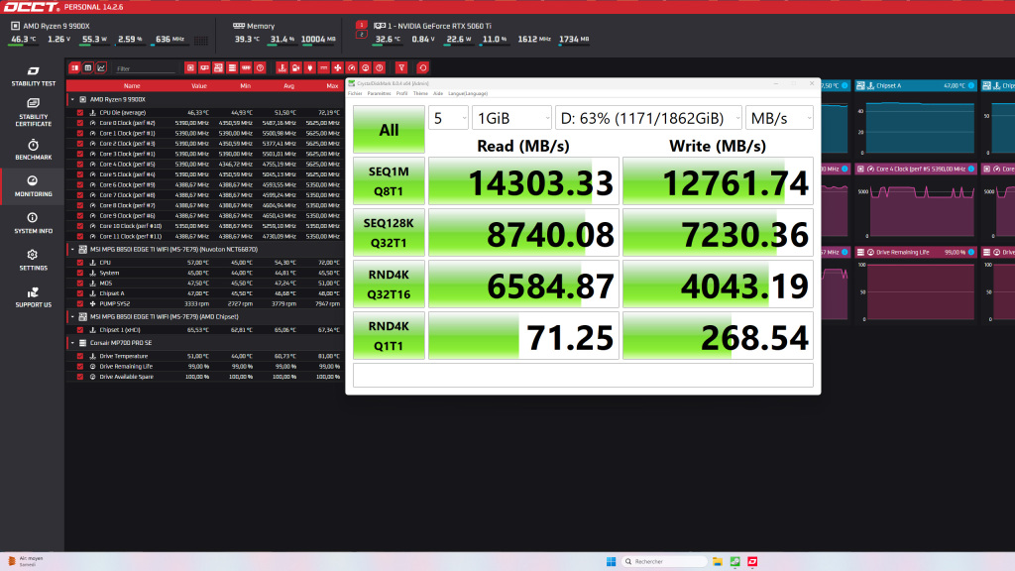Click the funnel filter icon
Image resolution: width=1015 pixels, height=571 pixels.
click(x=401, y=68)
